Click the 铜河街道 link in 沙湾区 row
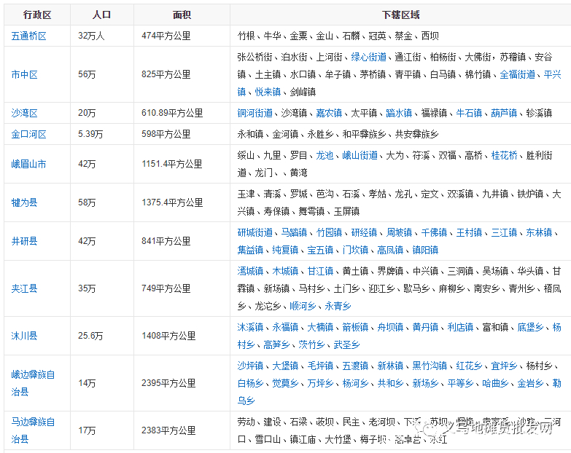Screen dimensions: 571x453 255,113
